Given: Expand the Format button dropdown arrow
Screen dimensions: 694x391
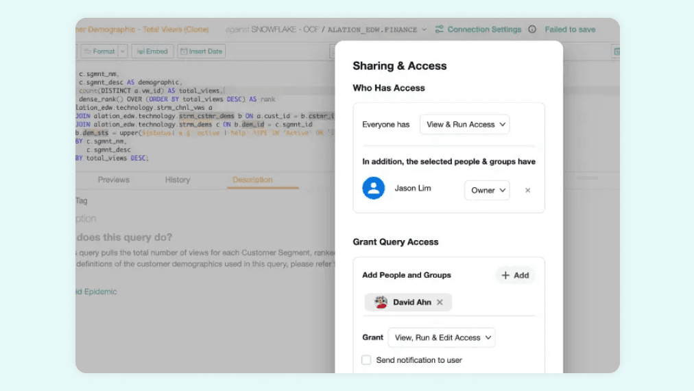Looking at the screenshot, I should (123, 51).
